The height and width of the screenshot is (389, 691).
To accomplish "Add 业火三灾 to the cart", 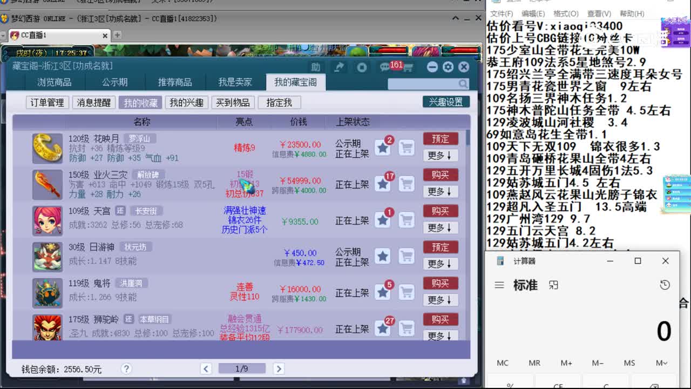I will point(407,184).
